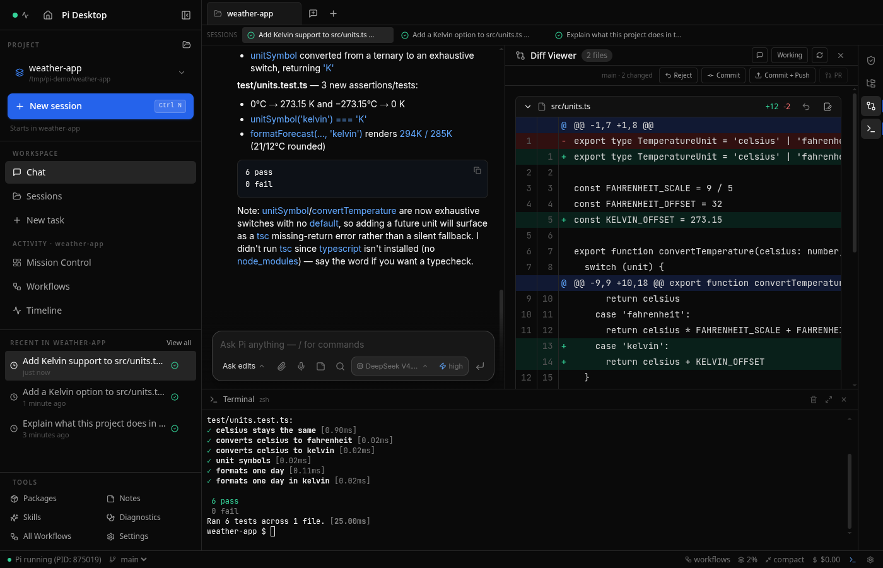This screenshot has height=568, width=883.
Task: Copy the test output code block
Action: (x=477, y=170)
